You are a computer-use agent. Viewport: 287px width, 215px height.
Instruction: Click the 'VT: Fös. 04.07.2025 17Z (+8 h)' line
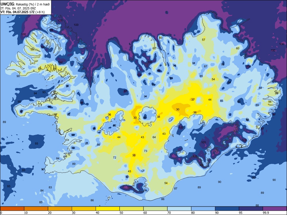[x=22, y=12]
